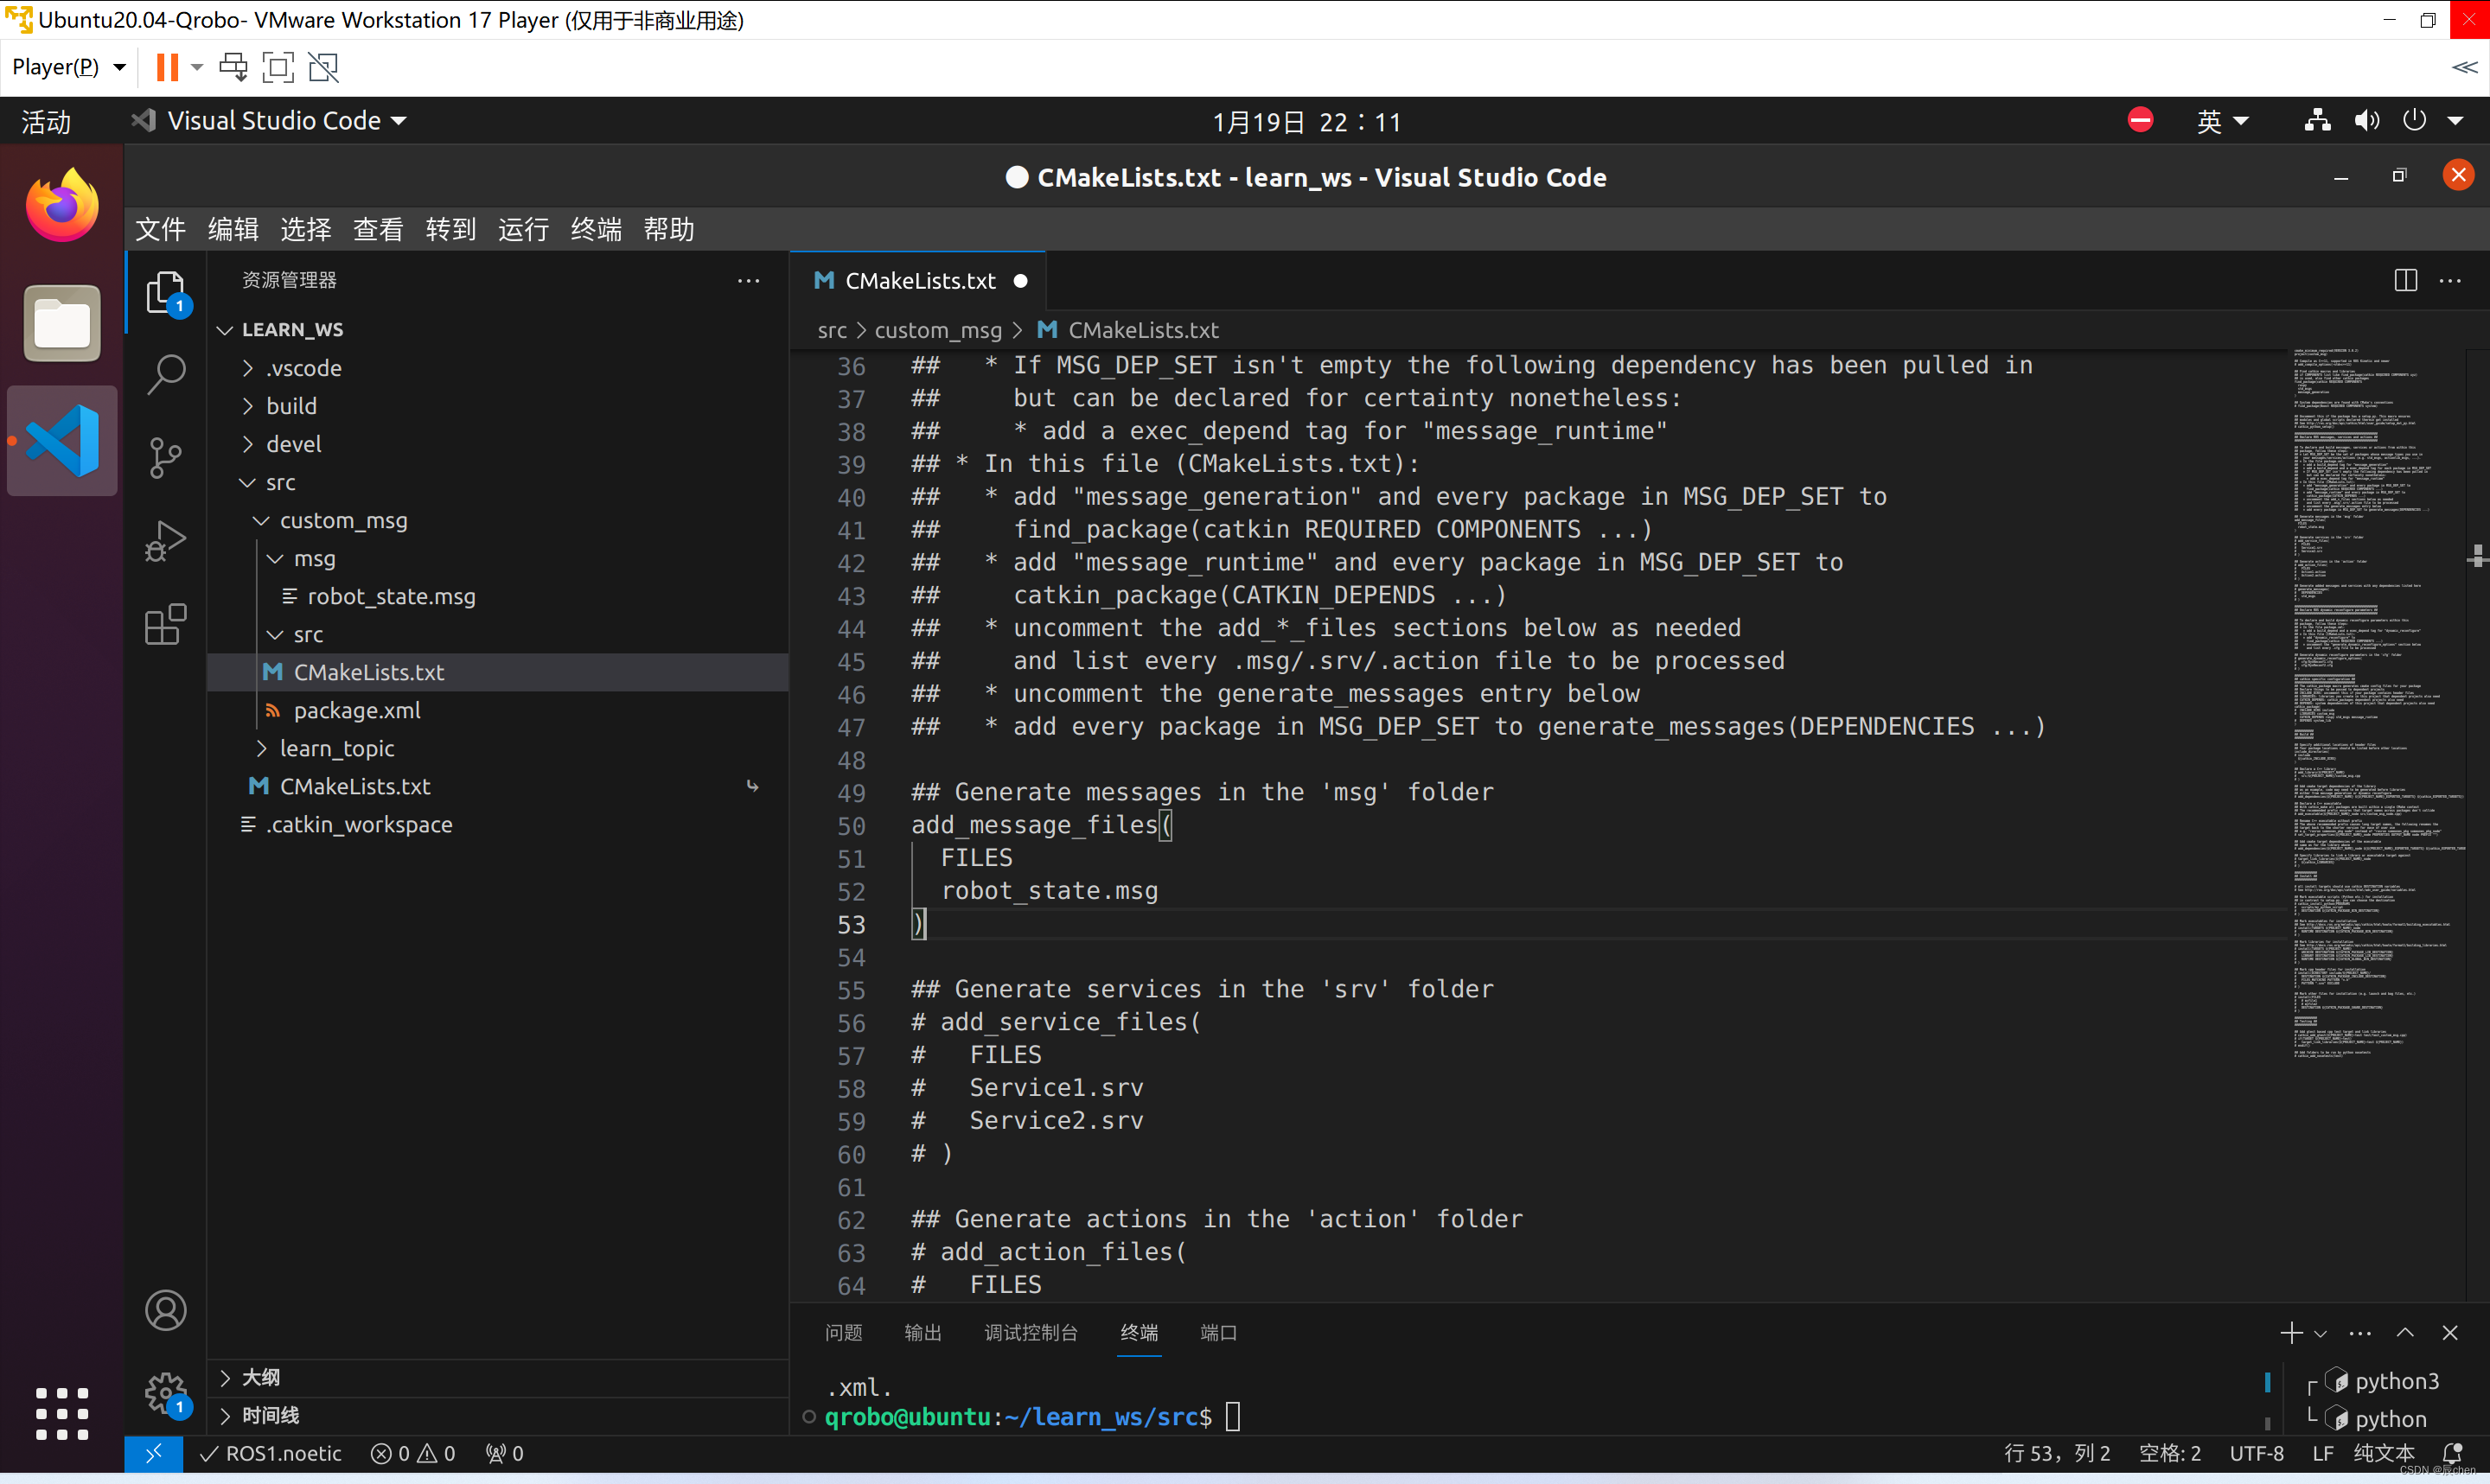Open the Manage gear settings icon
Screen dimensions: 2490x1484
coord(166,1392)
